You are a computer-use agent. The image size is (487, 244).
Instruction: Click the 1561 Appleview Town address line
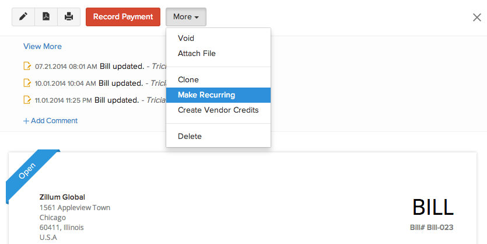75,207
